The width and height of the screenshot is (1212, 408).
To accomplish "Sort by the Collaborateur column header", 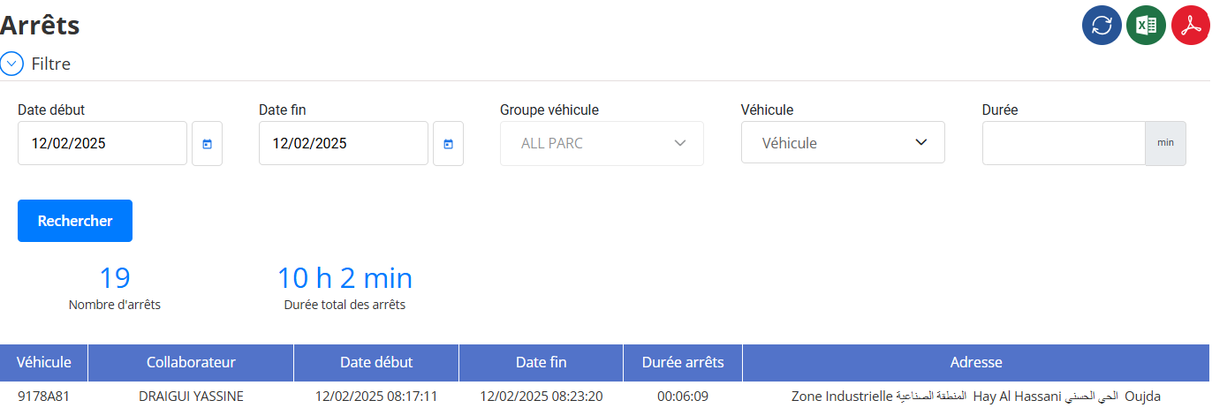I will [x=191, y=362].
